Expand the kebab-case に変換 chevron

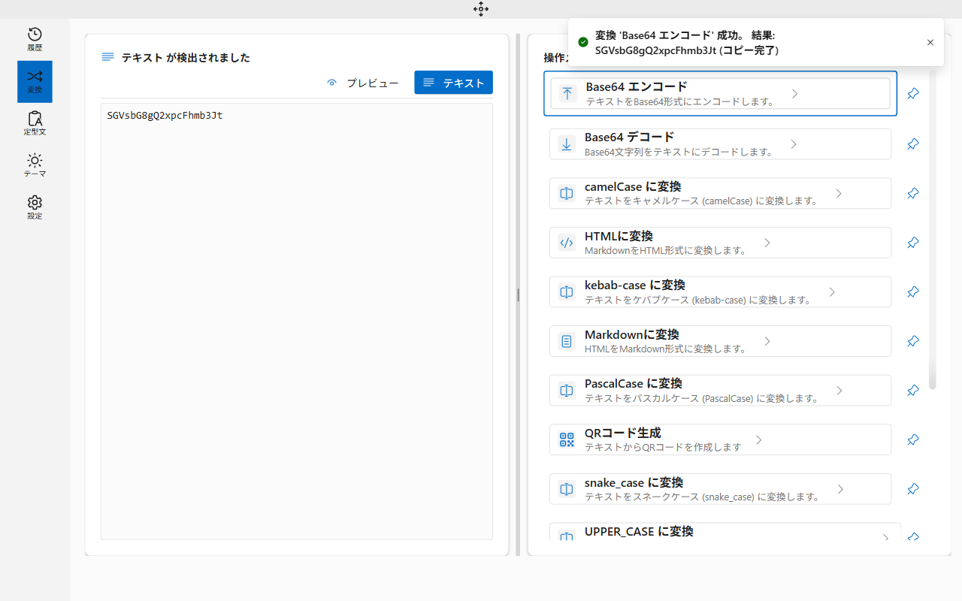(x=831, y=291)
